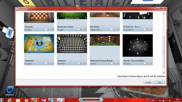Give the Checker theme a thumbs up
This screenshot has height=102, width=182.
[46, 29]
